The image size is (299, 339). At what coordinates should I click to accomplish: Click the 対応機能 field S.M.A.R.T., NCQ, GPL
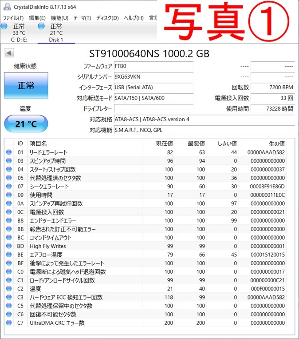[x=204, y=130]
